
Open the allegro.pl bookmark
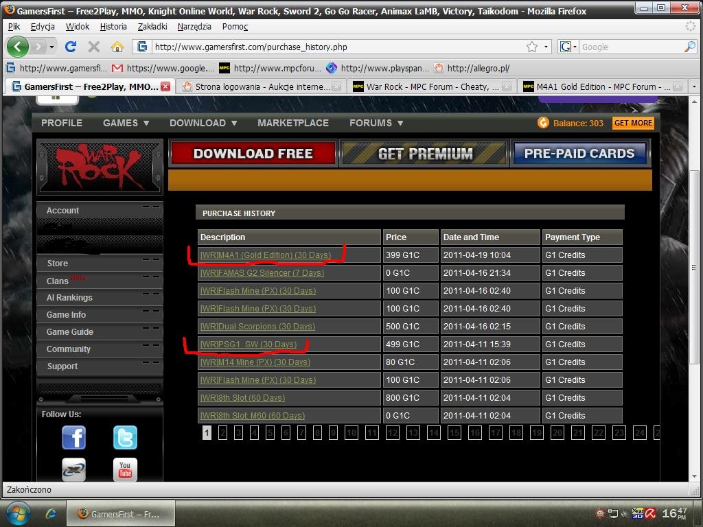pos(472,68)
